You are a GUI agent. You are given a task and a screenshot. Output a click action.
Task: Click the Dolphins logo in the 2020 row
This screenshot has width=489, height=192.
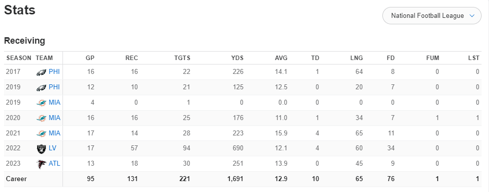(x=41, y=118)
